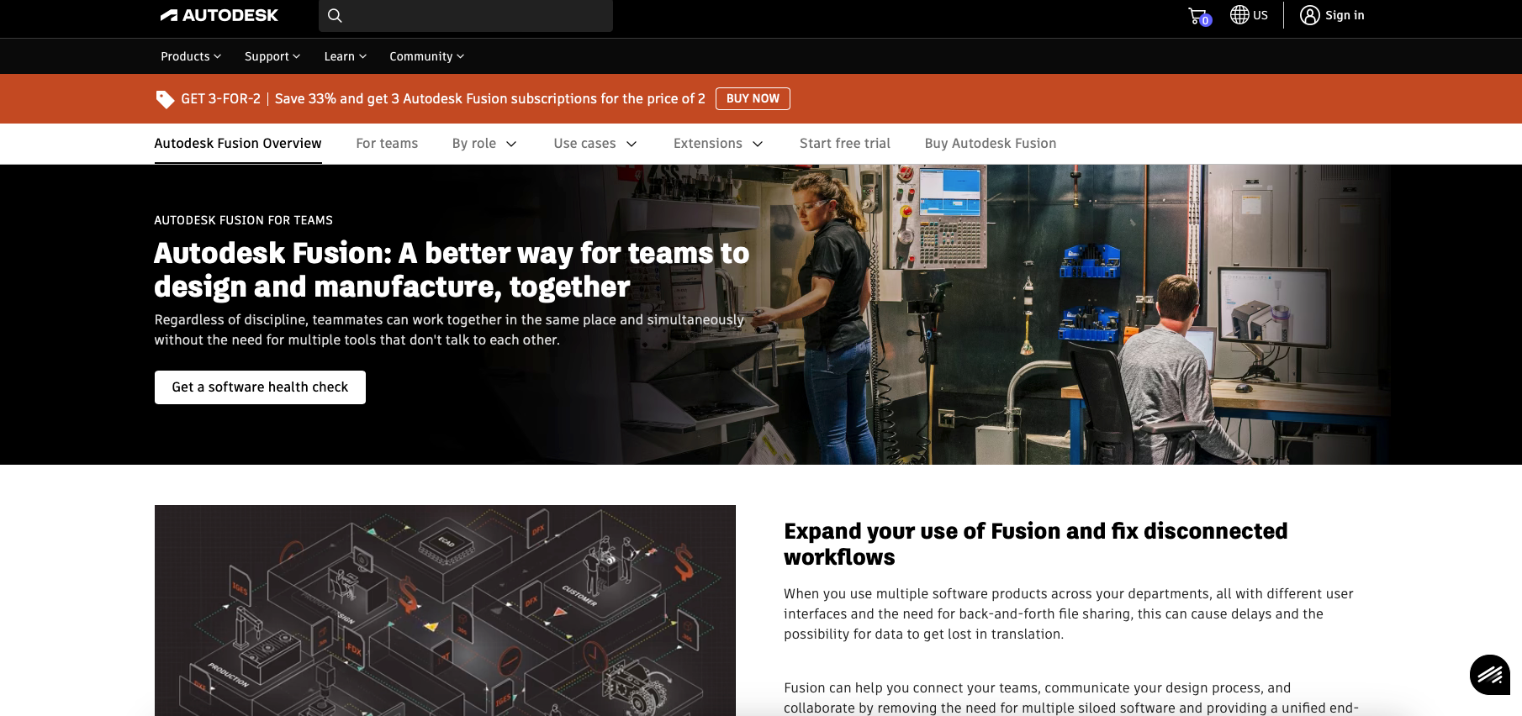Viewport: 1522px width, 716px height.
Task: Open the Use cases dropdown
Action: click(595, 144)
